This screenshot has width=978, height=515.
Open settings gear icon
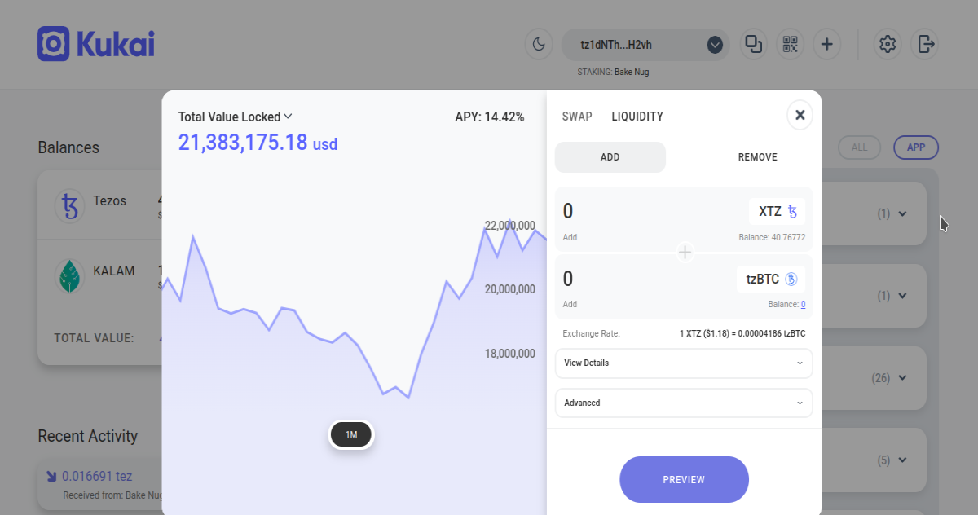tap(888, 44)
